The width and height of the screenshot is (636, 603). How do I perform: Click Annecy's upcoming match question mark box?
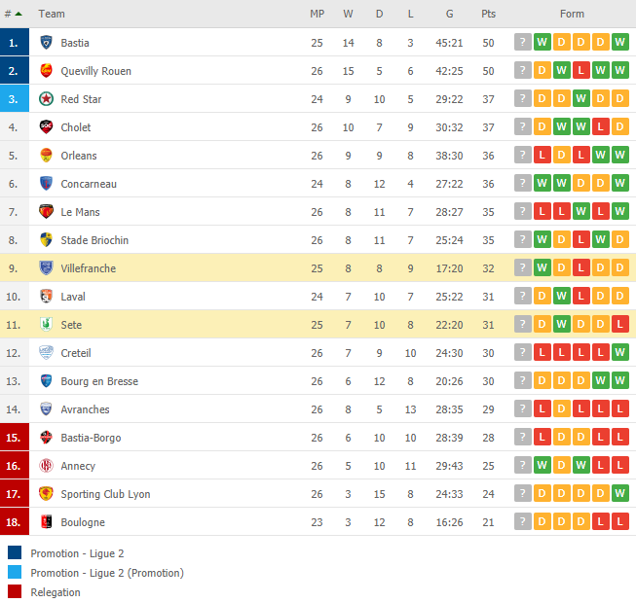coord(522,465)
